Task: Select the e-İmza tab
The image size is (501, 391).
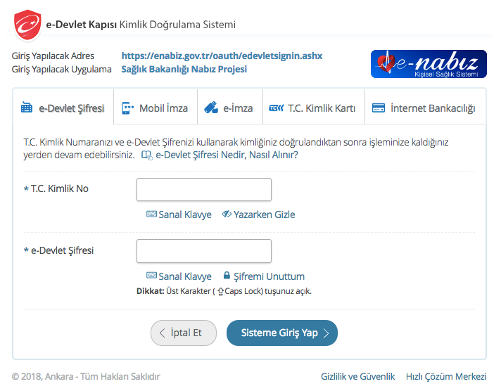Action: click(x=229, y=108)
